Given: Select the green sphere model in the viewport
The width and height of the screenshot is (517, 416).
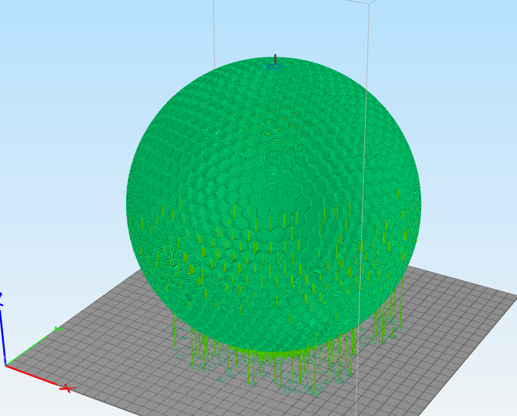Looking at the screenshot, I should click(x=274, y=204).
